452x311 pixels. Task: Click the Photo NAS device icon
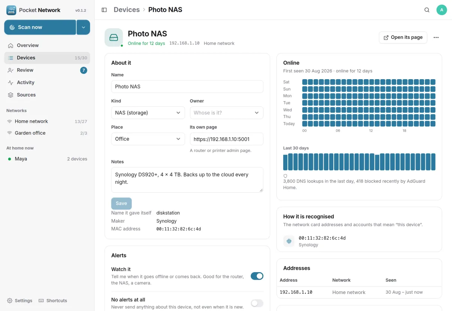coord(114,37)
